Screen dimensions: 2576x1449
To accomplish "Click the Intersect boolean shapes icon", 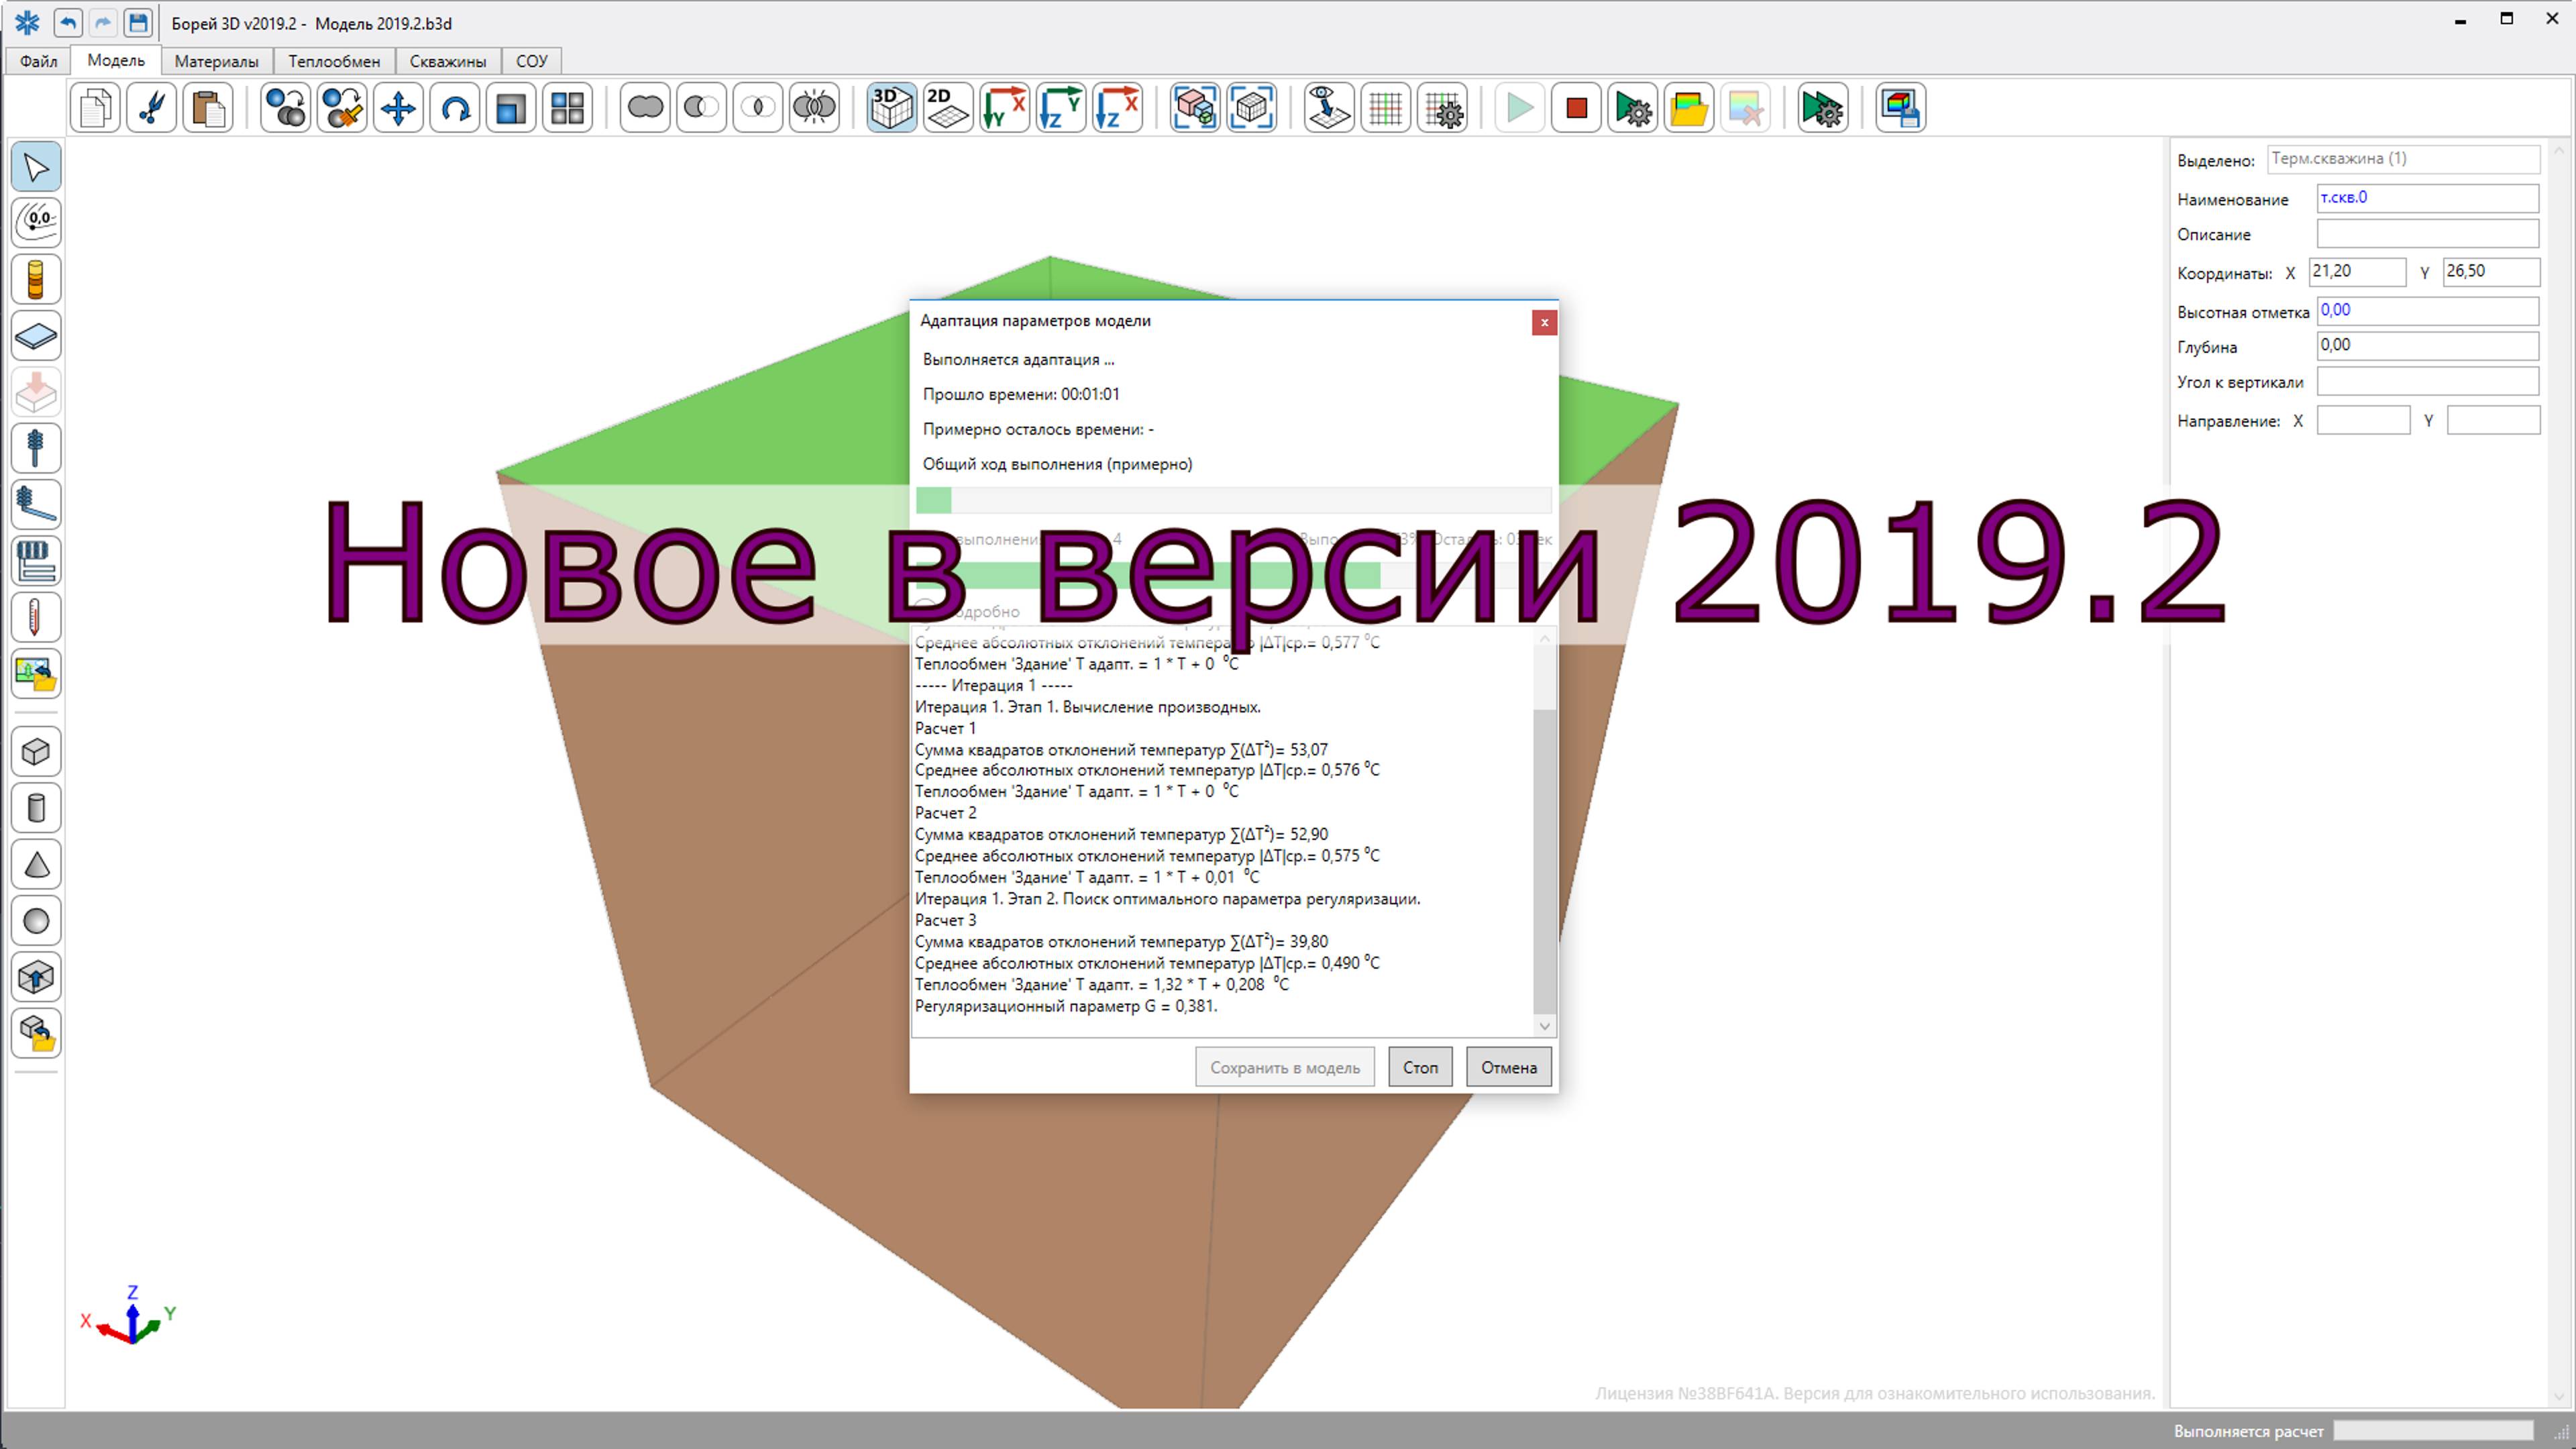I will pyautogui.click(x=758, y=107).
